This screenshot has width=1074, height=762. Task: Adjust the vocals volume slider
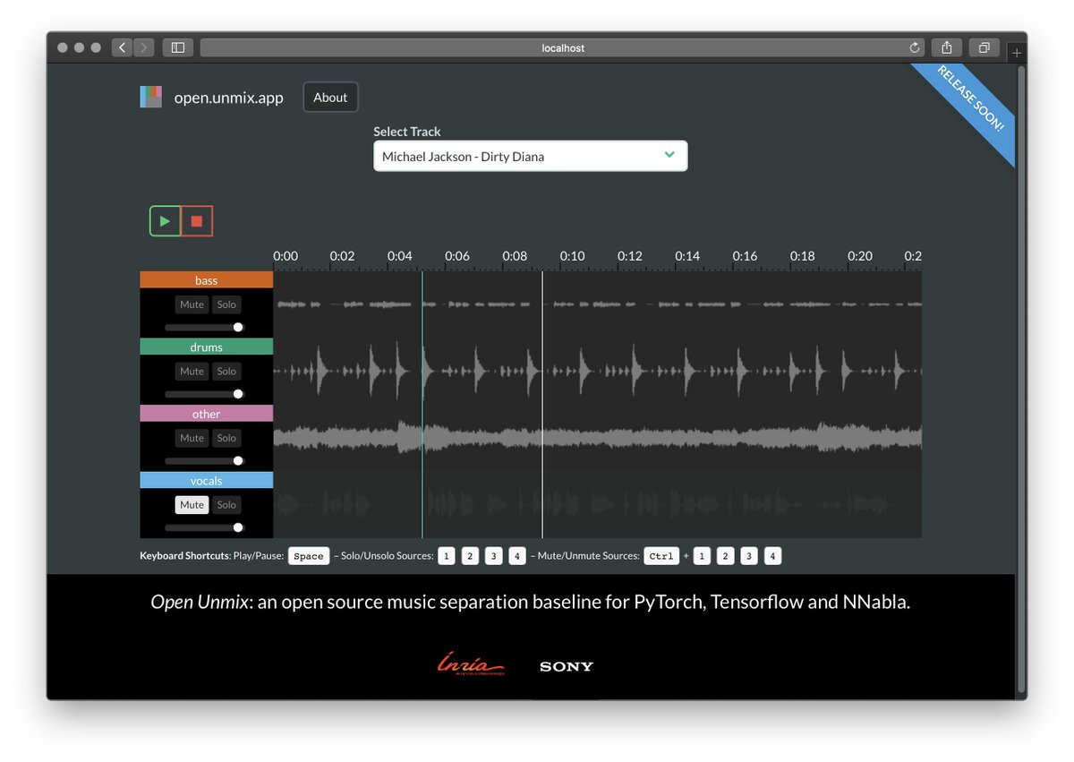coord(204,527)
